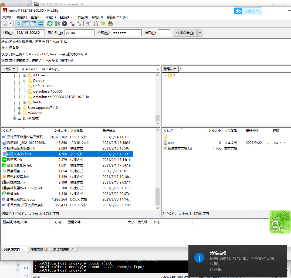Image resolution: width=291 pixels, height=278 pixels.
Task: Open the 传输(T) menu
Action: (50, 17)
